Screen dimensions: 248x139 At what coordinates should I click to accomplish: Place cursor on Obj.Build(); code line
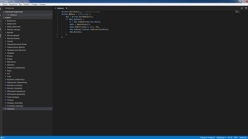click(x=76, y=32)
